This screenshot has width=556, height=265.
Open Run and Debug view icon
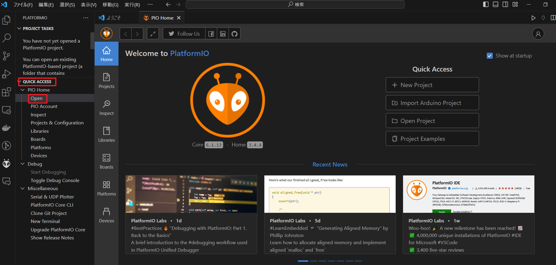pos(6,74)
